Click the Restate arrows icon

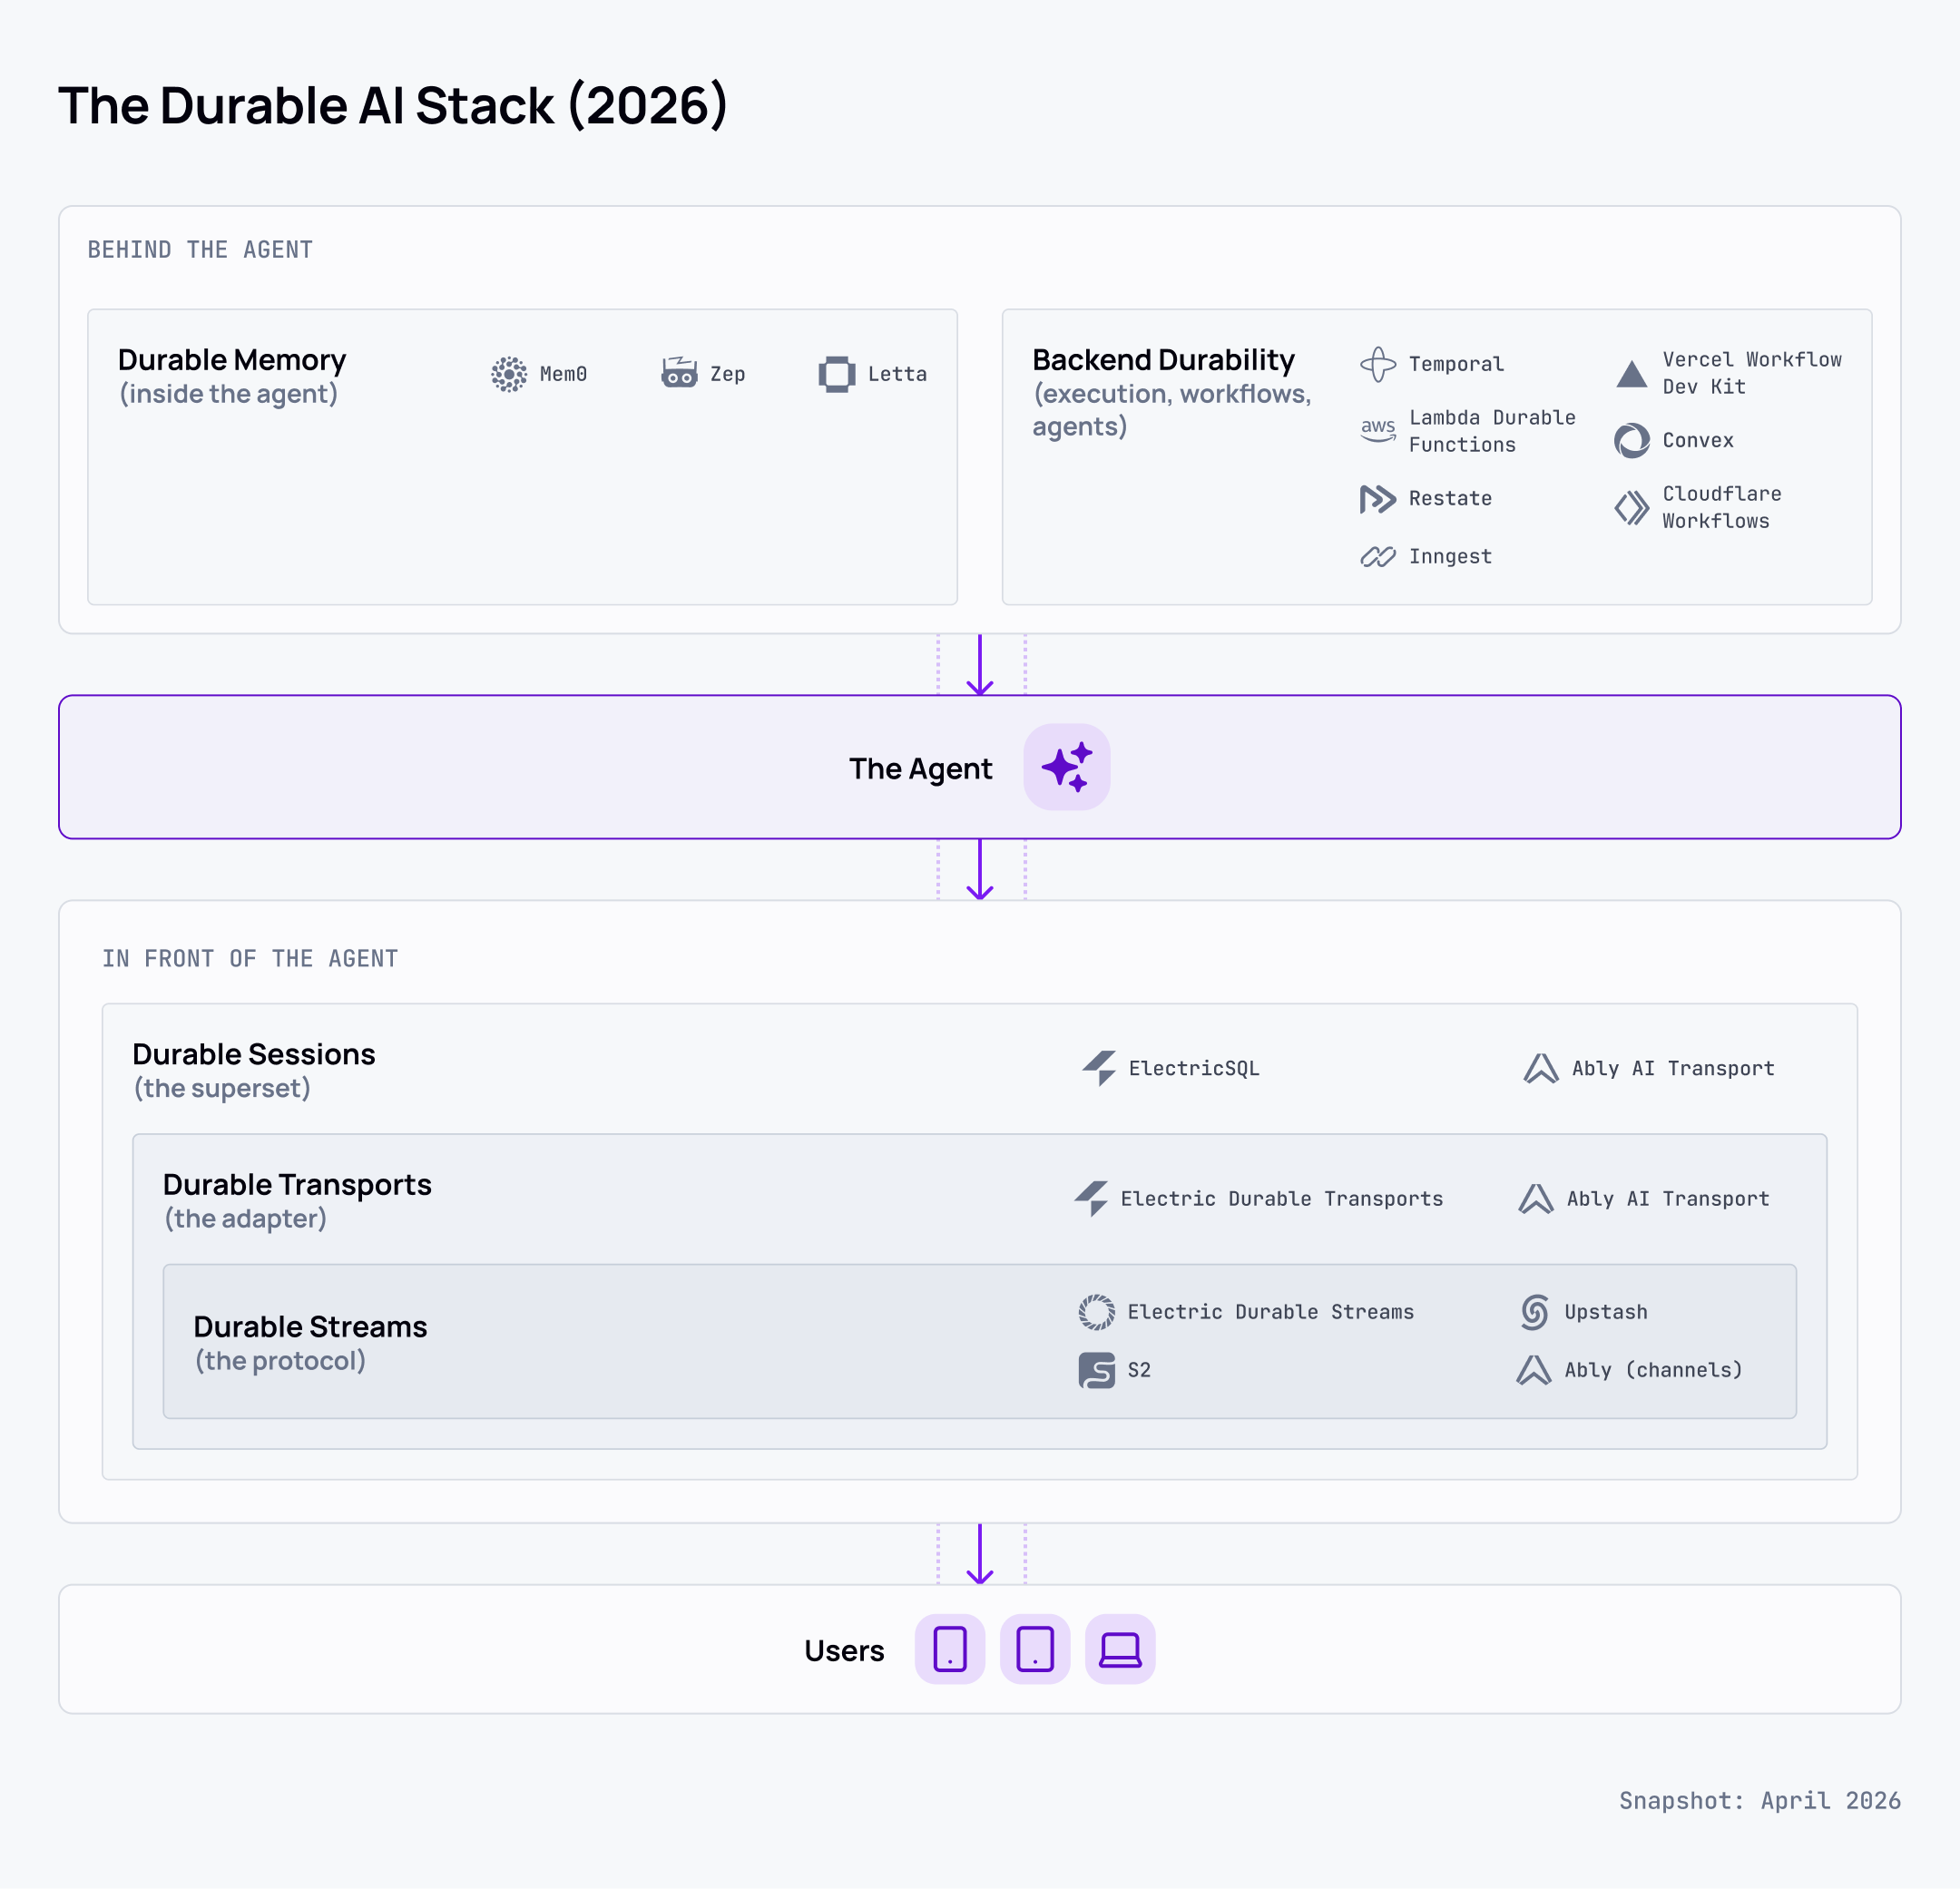click(x=1377, y=498)
